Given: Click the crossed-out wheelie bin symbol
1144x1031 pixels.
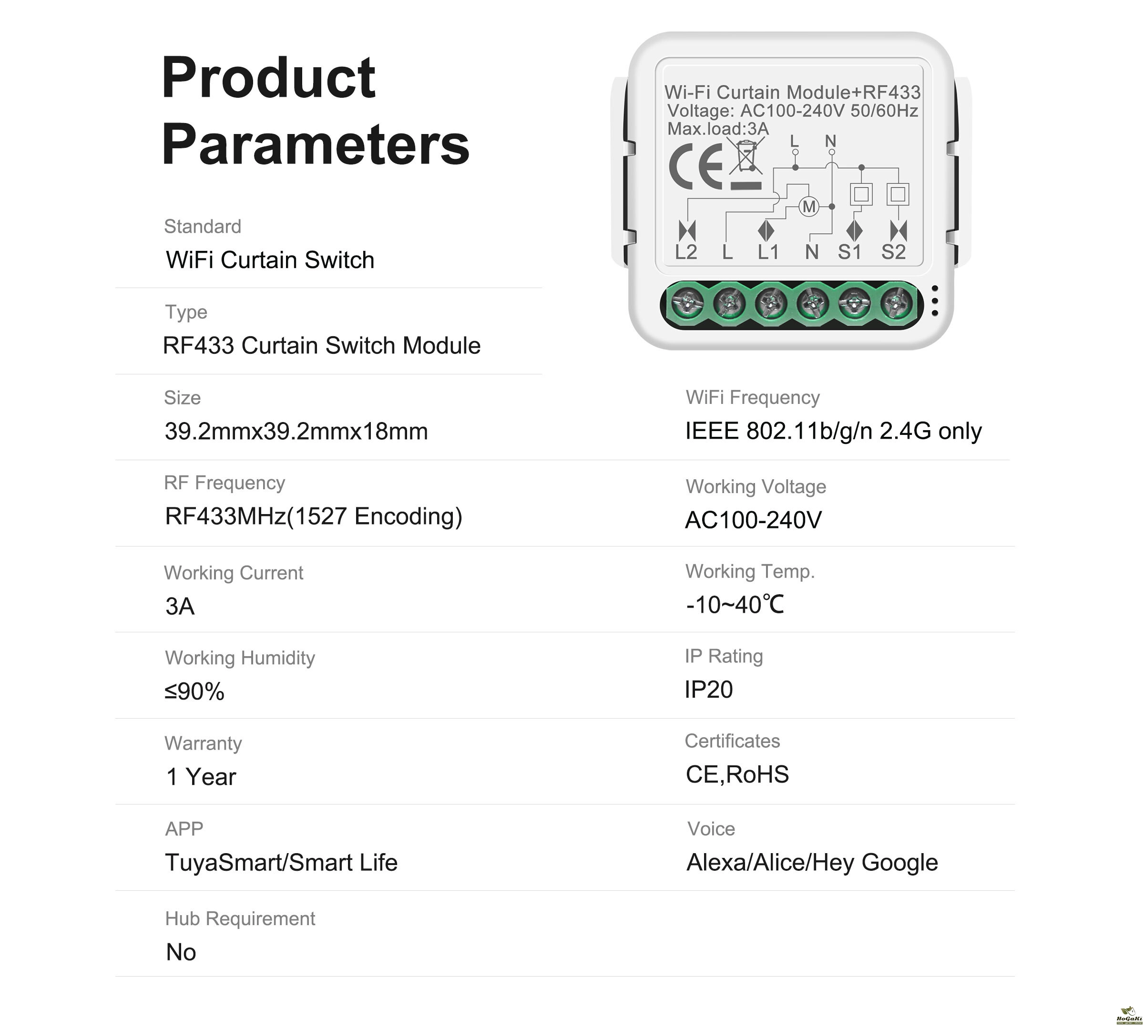Looking at the screenshot, I should pyautogui.click(x=746, y=157).
